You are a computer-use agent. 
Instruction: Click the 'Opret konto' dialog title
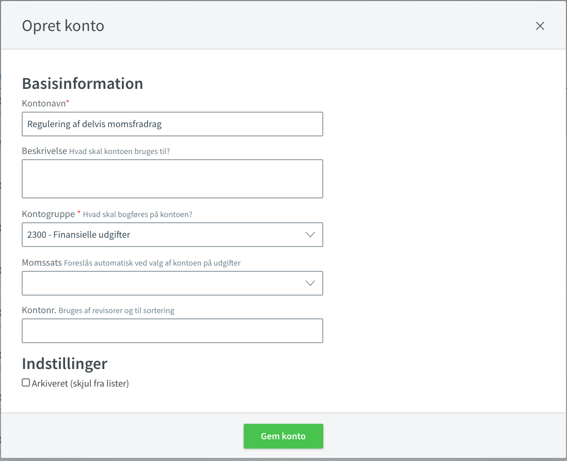point(63,26)
